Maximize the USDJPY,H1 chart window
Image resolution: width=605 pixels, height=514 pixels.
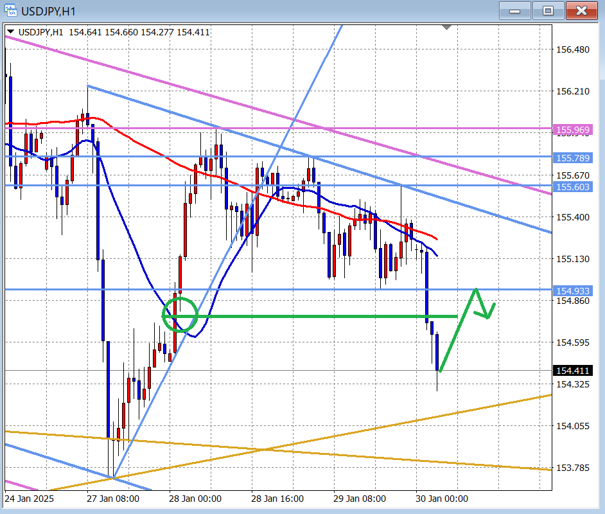pyautogui.click(x=547, y=10)
